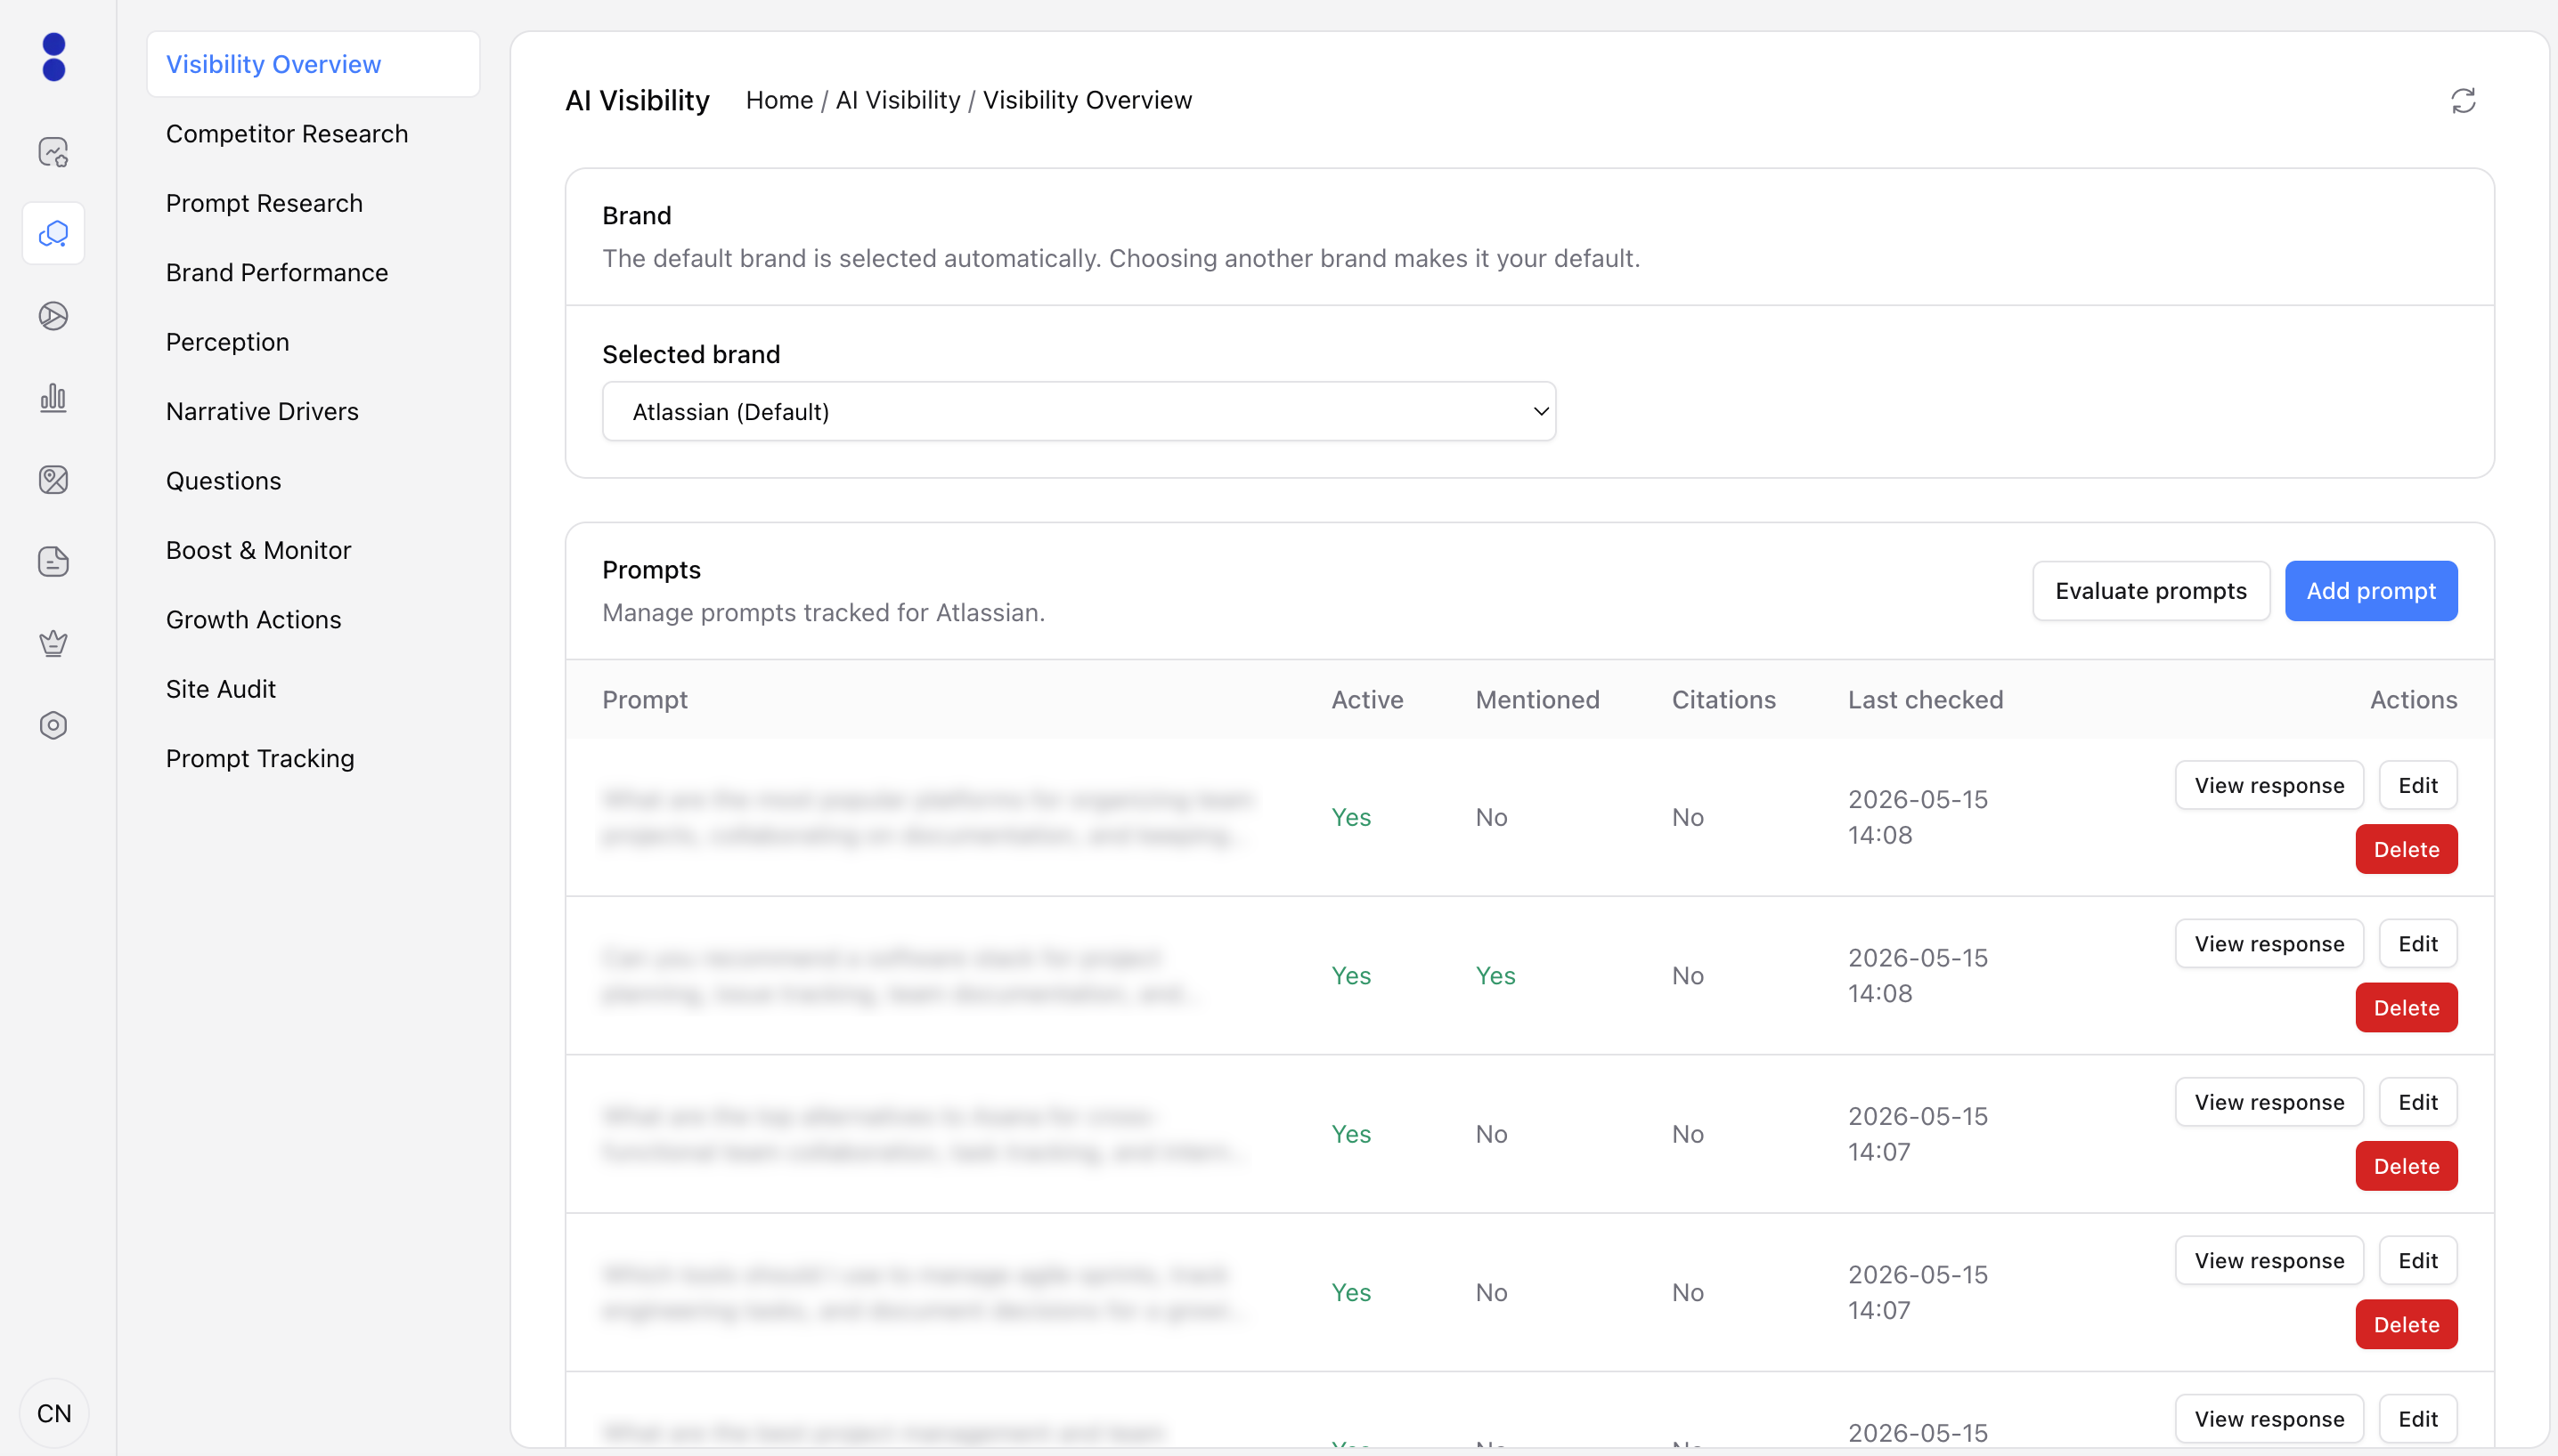Open the bar chart rail icon
The image size is (2558, 1456).
point(54,398)
